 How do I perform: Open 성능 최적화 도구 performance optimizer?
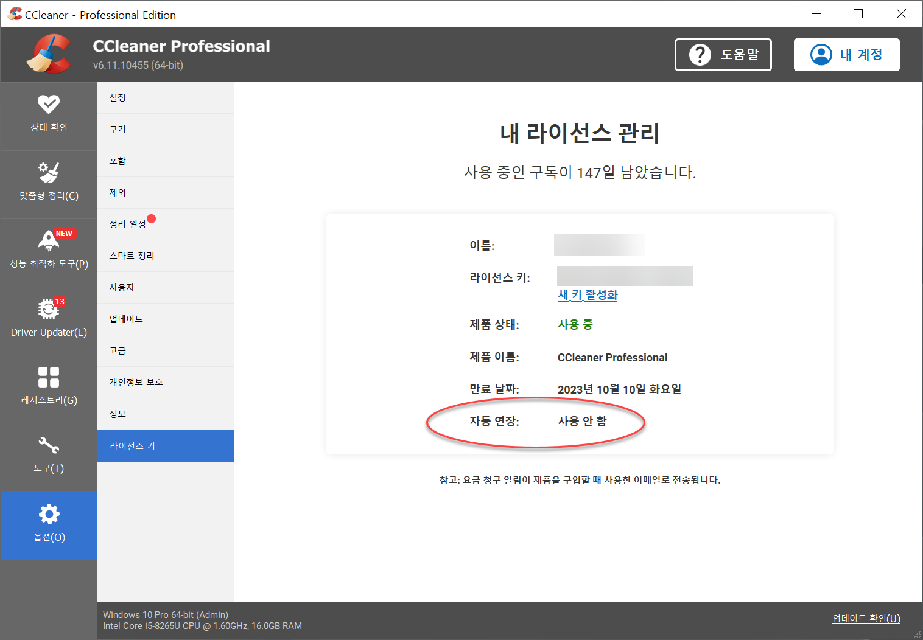point(49,252)
